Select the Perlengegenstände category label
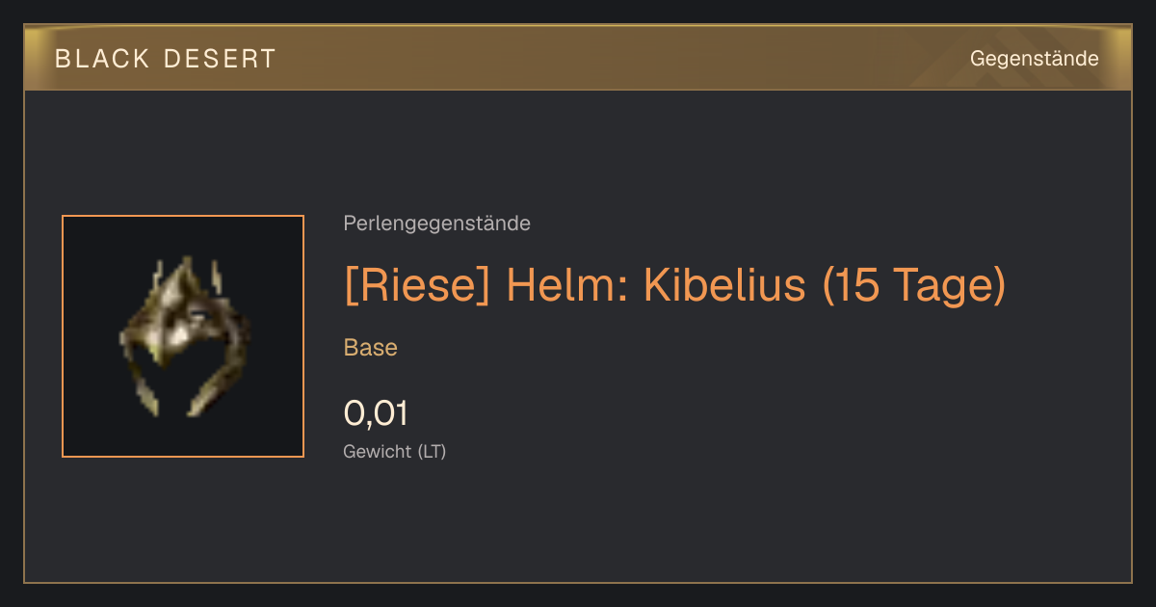 pyautogui.click(x=436, y=224)
